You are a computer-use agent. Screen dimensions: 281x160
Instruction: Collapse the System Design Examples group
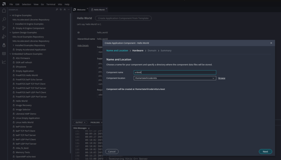point(10,32)
